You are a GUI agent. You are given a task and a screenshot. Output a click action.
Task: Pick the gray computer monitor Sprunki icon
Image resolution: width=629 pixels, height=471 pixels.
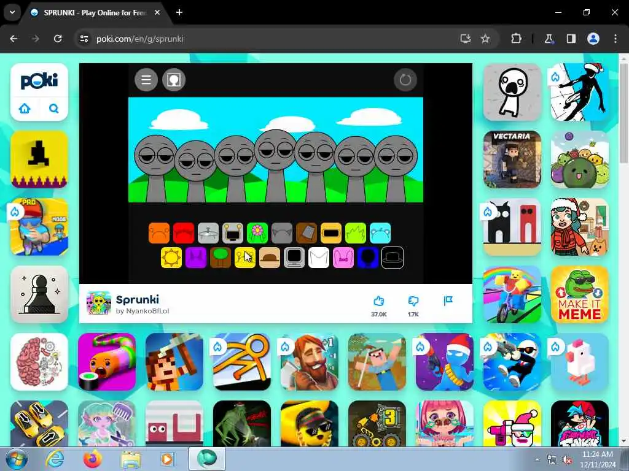294,258
